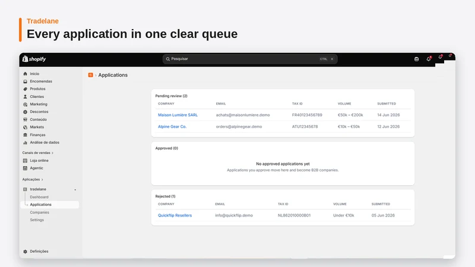Open Finanças in sidebar
This screenshot has width=475, height=267.
pos(37,135)
